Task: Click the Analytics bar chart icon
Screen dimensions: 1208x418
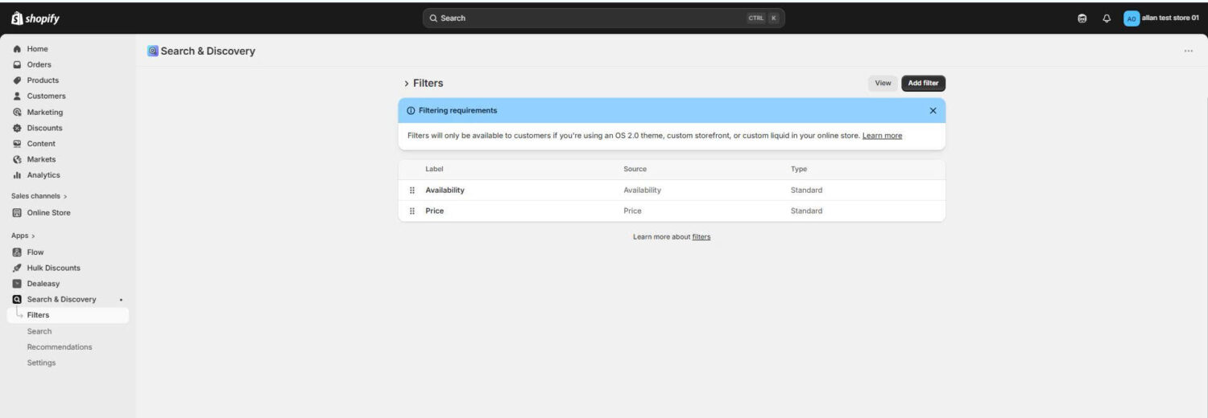Action: [x=17, y=175]
